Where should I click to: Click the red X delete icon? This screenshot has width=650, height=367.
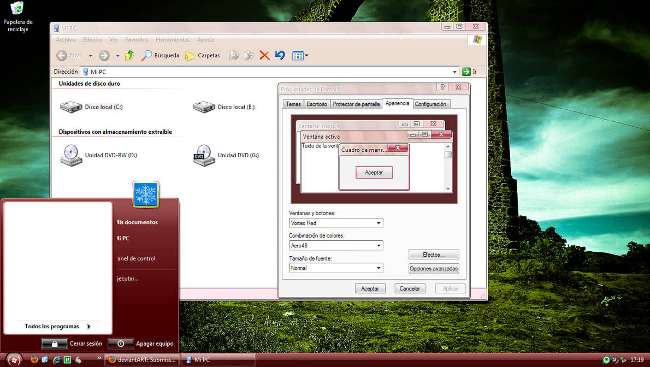click(264, 55)
